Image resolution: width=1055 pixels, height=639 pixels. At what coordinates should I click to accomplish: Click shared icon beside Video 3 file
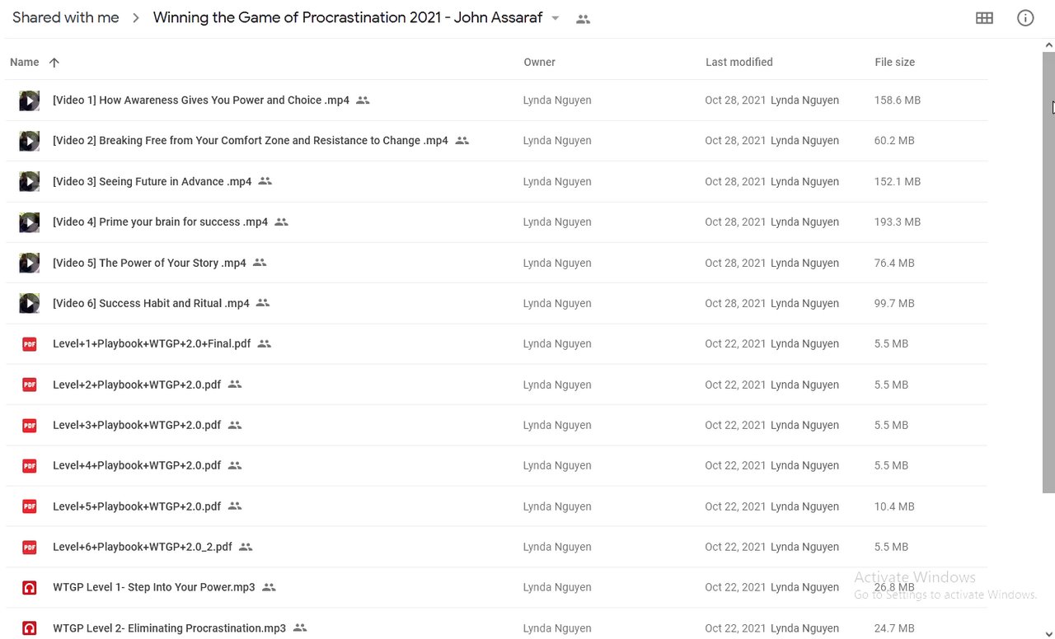265,181
